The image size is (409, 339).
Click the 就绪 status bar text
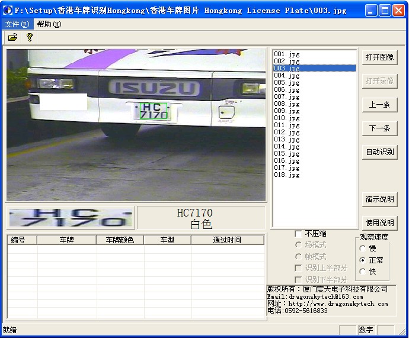click(9, 330)
